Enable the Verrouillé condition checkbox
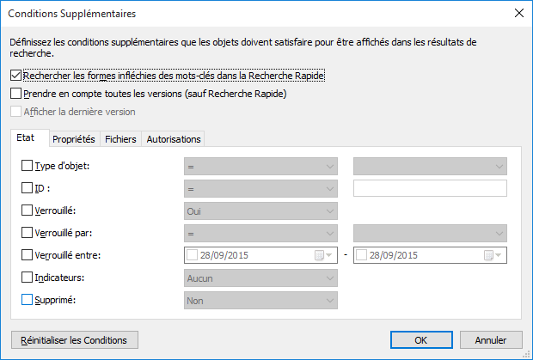Image resolution: width=533 pixels, height=360 pixels. [28, 211]
